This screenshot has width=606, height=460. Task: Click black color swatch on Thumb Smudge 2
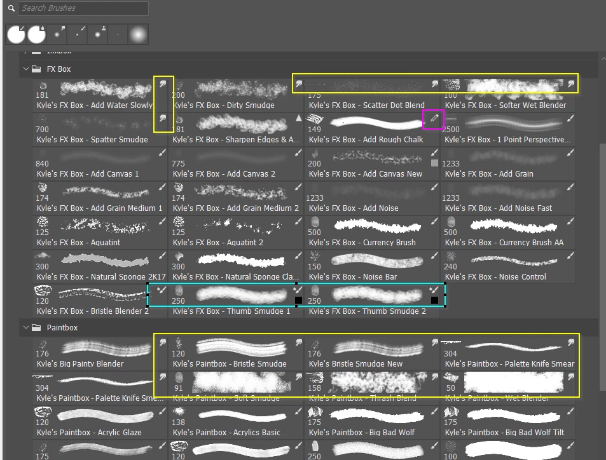pos(434,301)
